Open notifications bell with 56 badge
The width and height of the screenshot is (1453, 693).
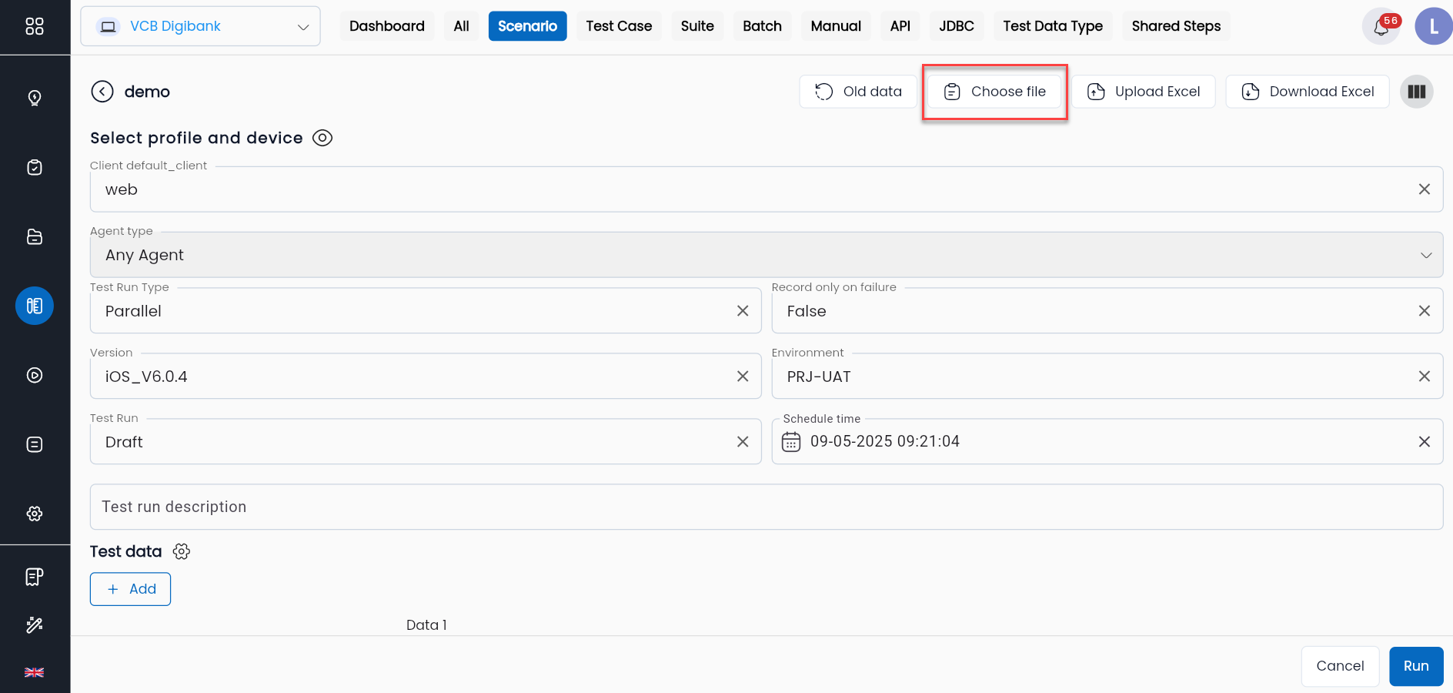click(x=1381, y=26)
